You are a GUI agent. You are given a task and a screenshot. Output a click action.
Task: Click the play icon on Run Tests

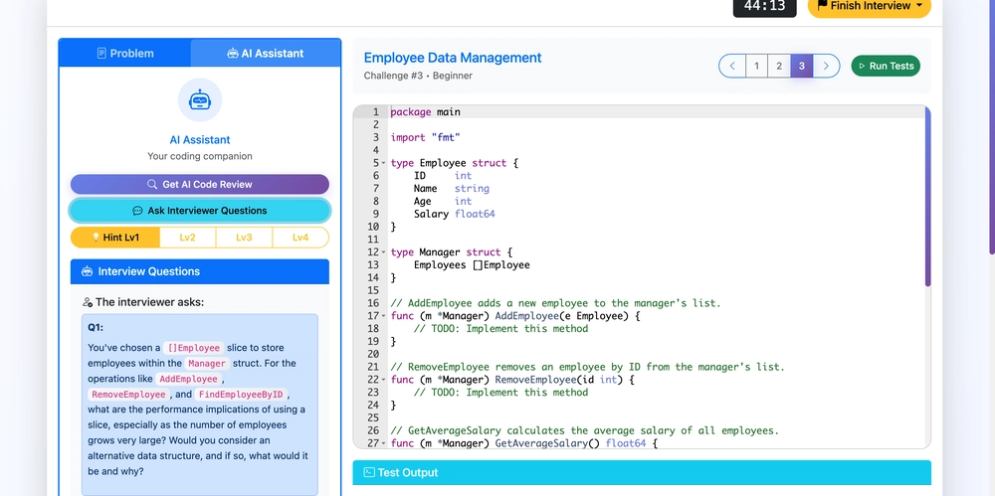pyautogui.click(x=862, y=66)
